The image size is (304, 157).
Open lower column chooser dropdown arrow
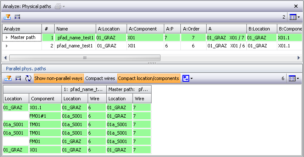click(298, 79)
